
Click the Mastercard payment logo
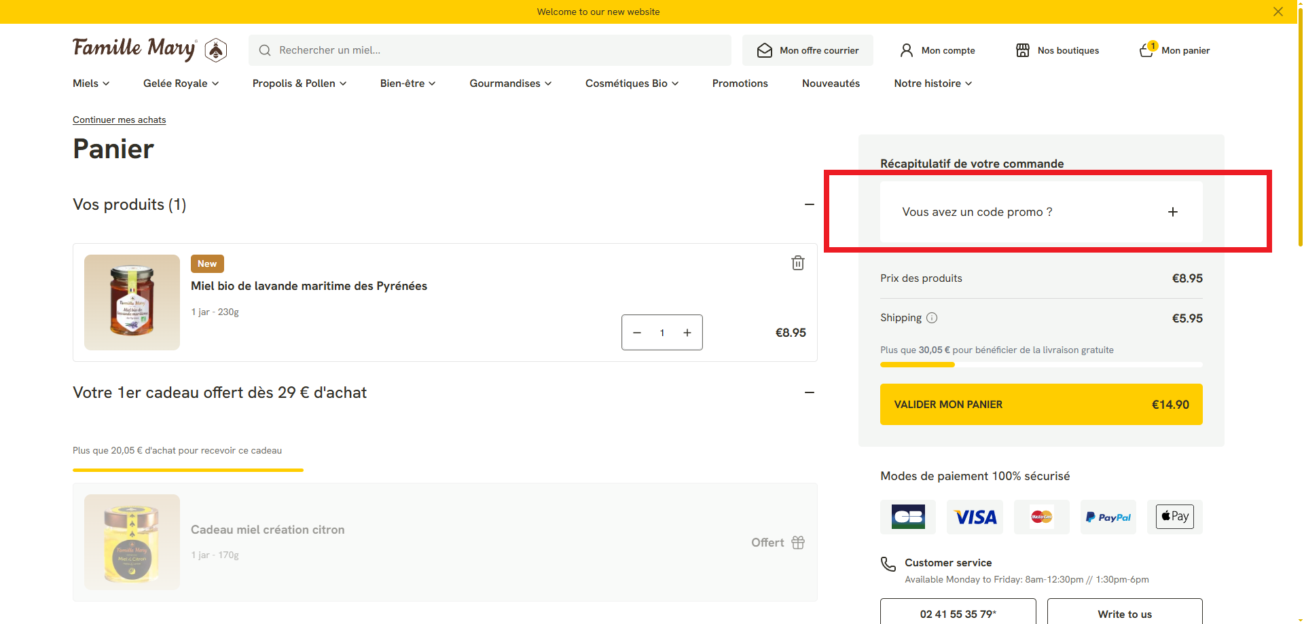click(x=1042, y=517)
